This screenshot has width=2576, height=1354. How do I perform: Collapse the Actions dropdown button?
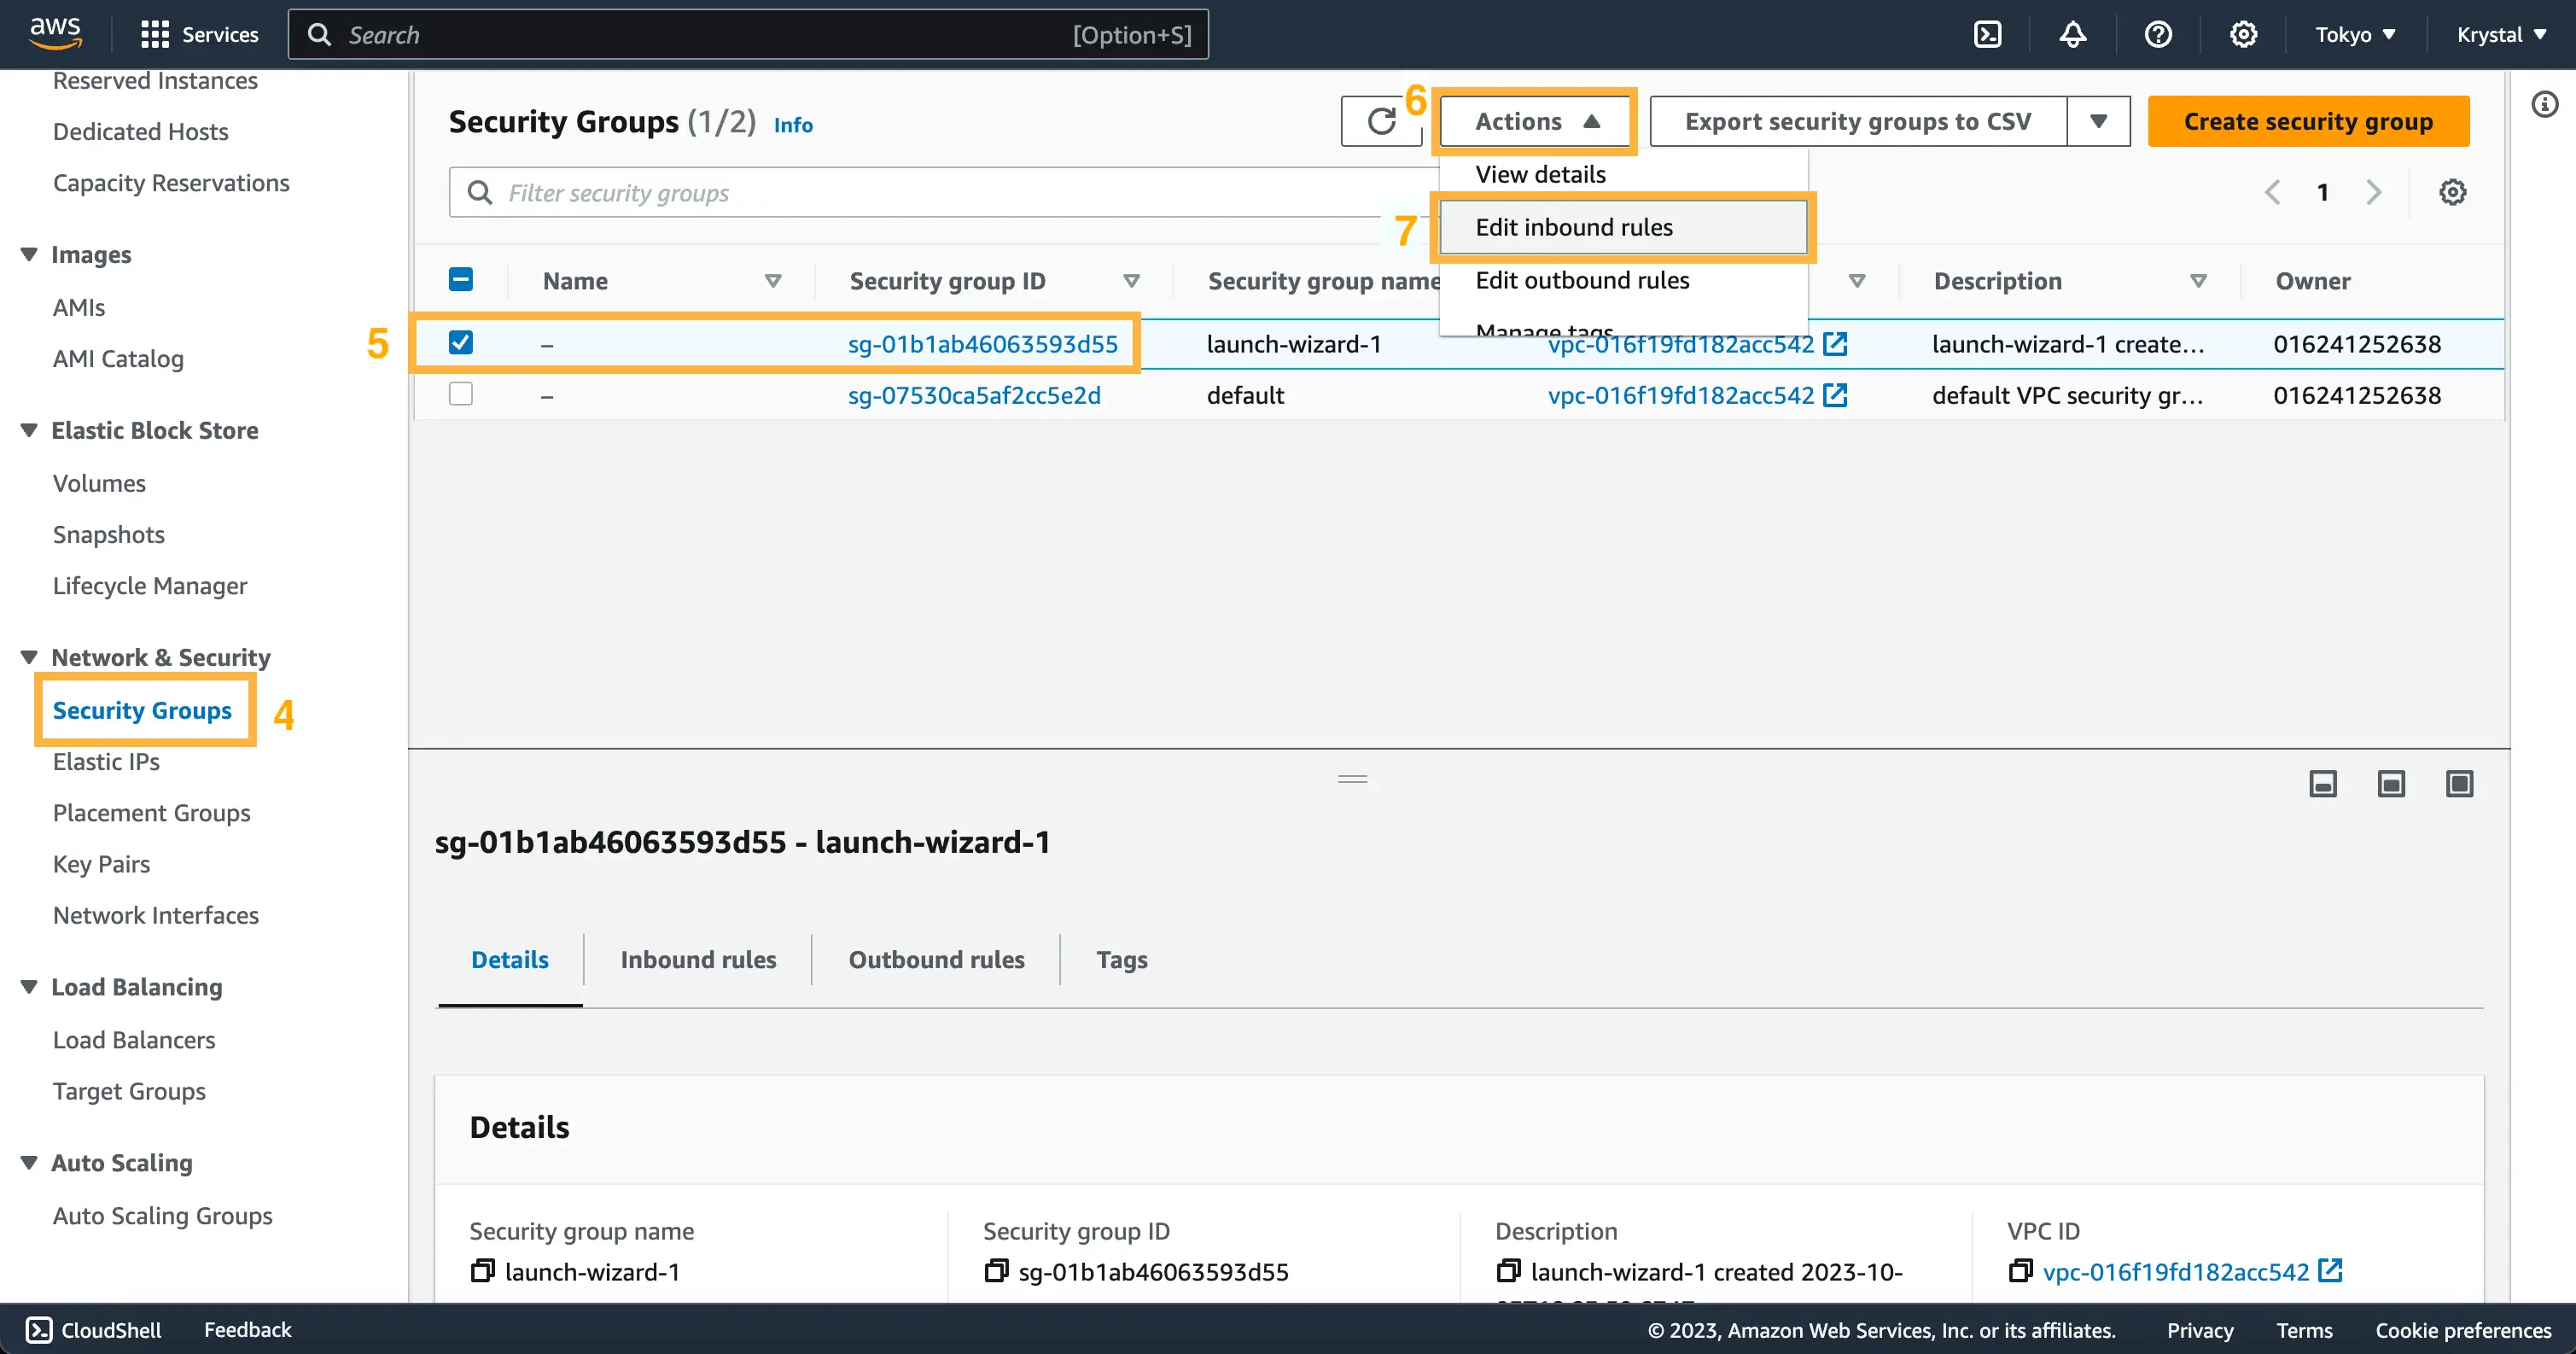coord(1535,121)
